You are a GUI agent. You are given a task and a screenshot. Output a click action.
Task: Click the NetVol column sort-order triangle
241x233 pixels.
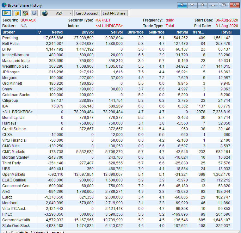[40, 32]
